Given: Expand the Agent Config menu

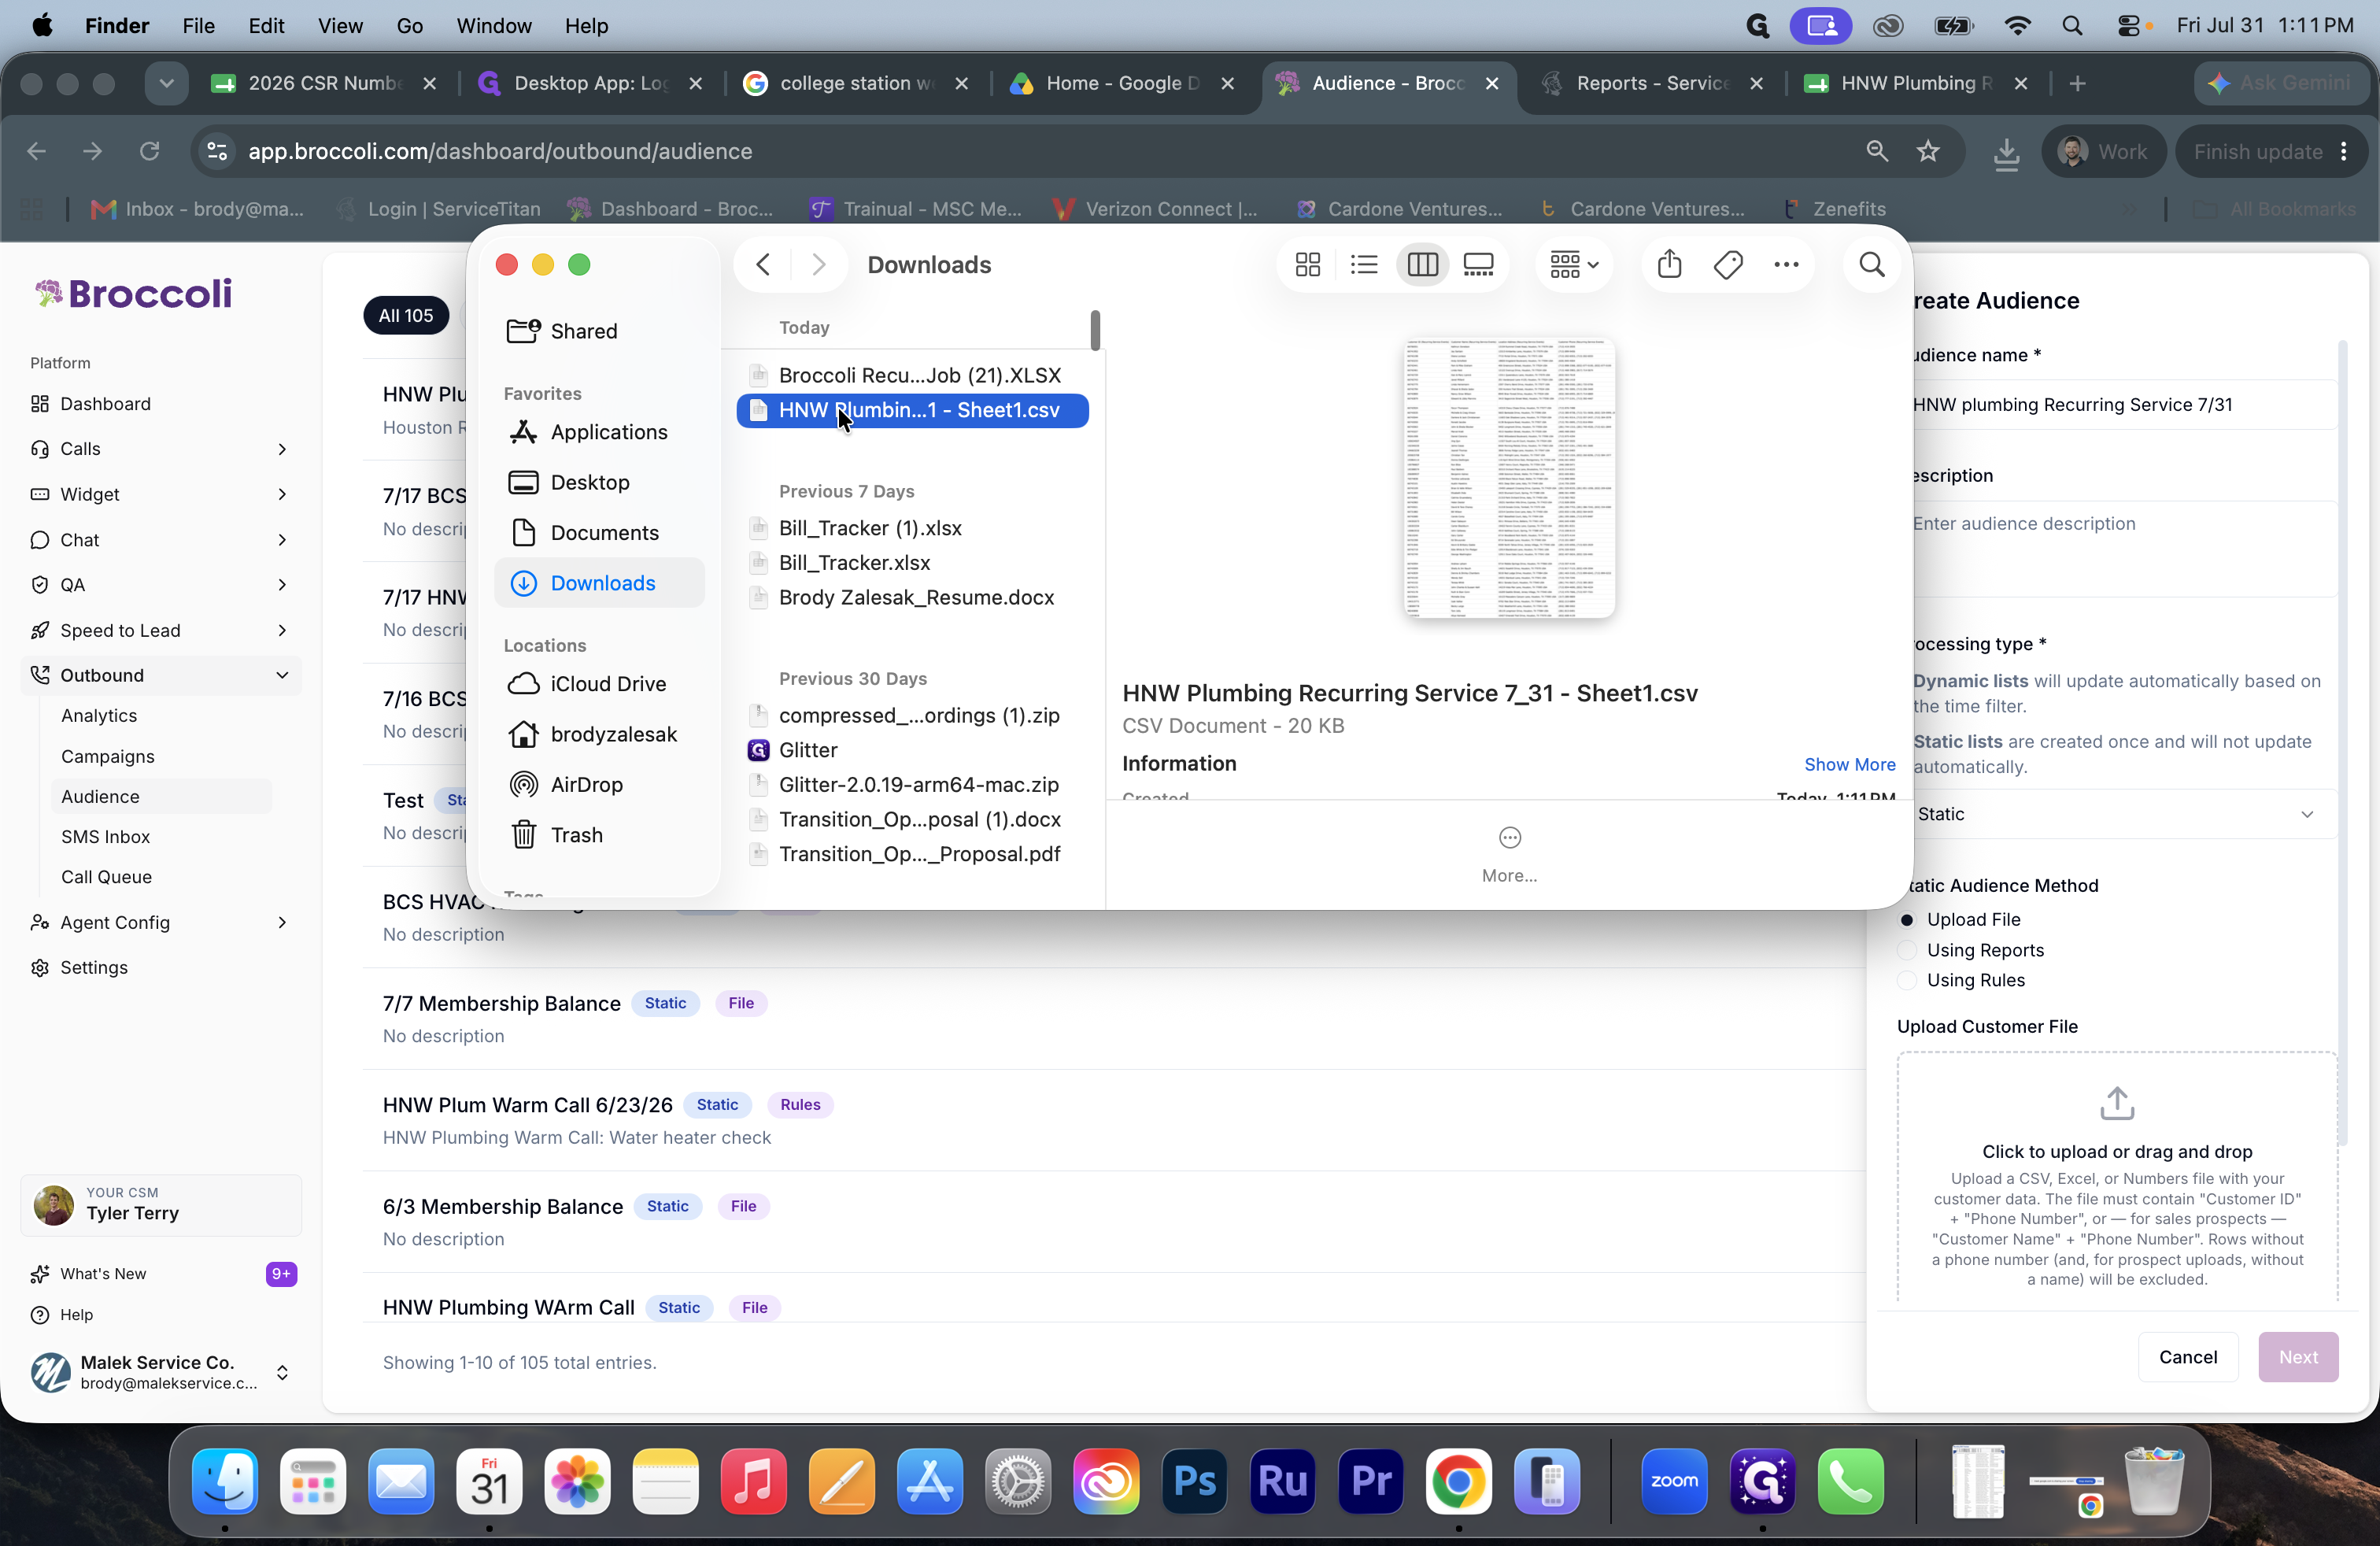Looking at the screenshot, I should pyautogui.click(x=160, y=922).
